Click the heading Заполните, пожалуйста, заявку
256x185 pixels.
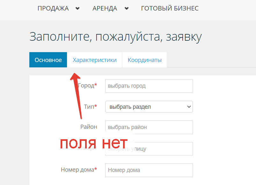tap(116, 37)
